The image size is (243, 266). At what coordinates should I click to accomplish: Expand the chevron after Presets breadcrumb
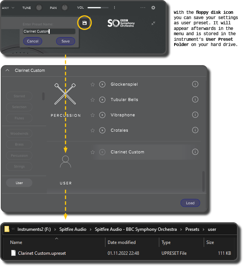point(203,230)
